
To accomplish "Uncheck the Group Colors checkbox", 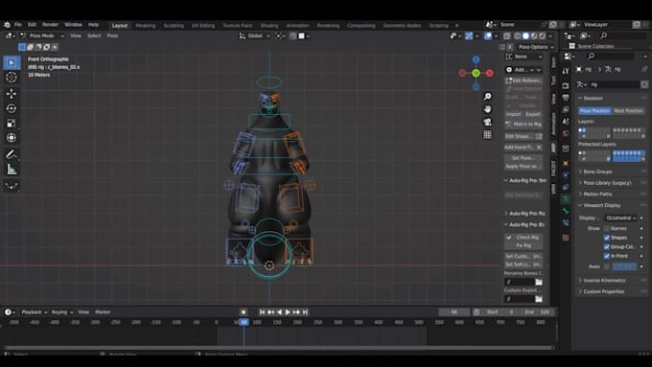I will click(607, 247).
